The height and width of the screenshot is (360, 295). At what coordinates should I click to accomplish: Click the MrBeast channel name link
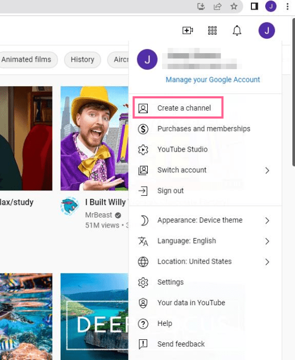(x=98, y=215)
